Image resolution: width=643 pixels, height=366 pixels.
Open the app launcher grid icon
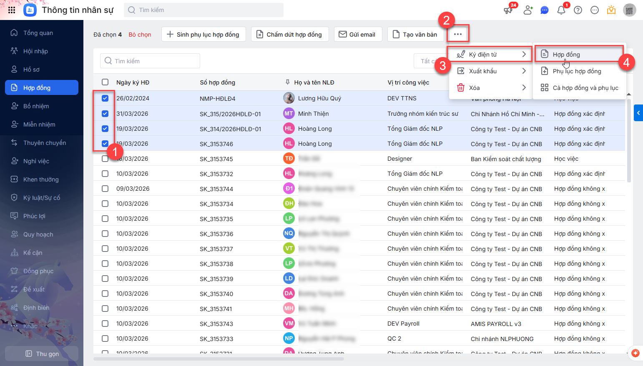12,10
